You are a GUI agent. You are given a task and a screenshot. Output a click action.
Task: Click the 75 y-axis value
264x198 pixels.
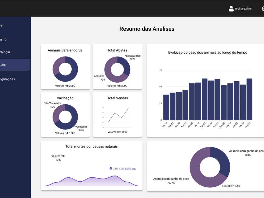[x=161, y=70]
